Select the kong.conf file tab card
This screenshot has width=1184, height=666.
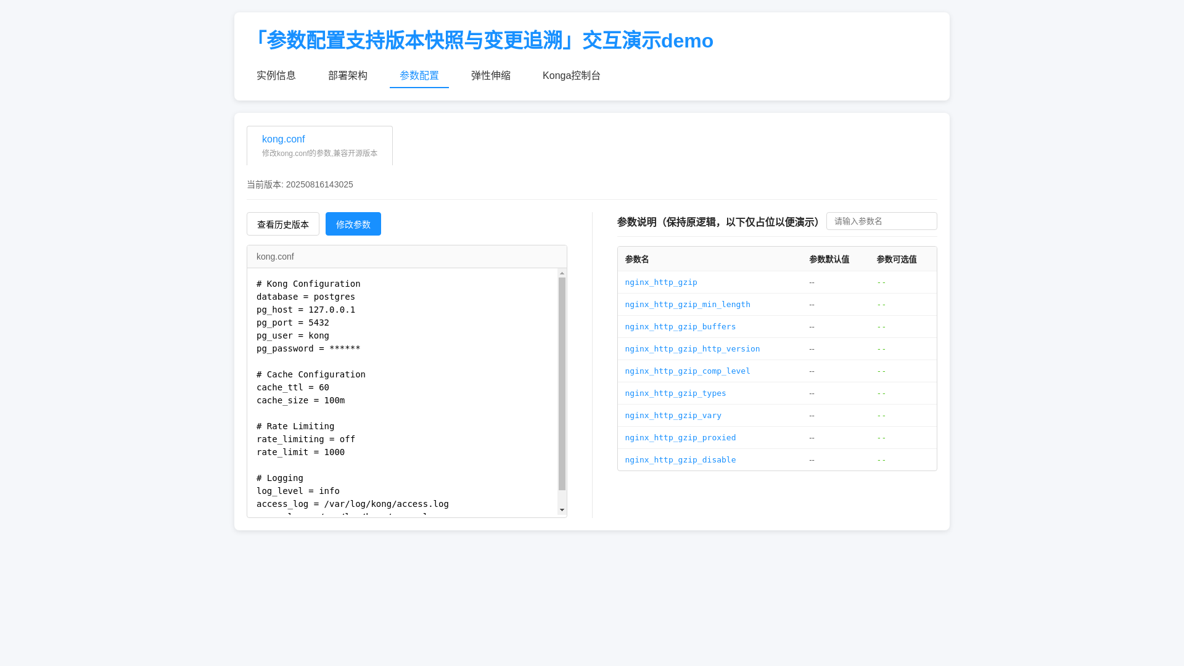319,146
